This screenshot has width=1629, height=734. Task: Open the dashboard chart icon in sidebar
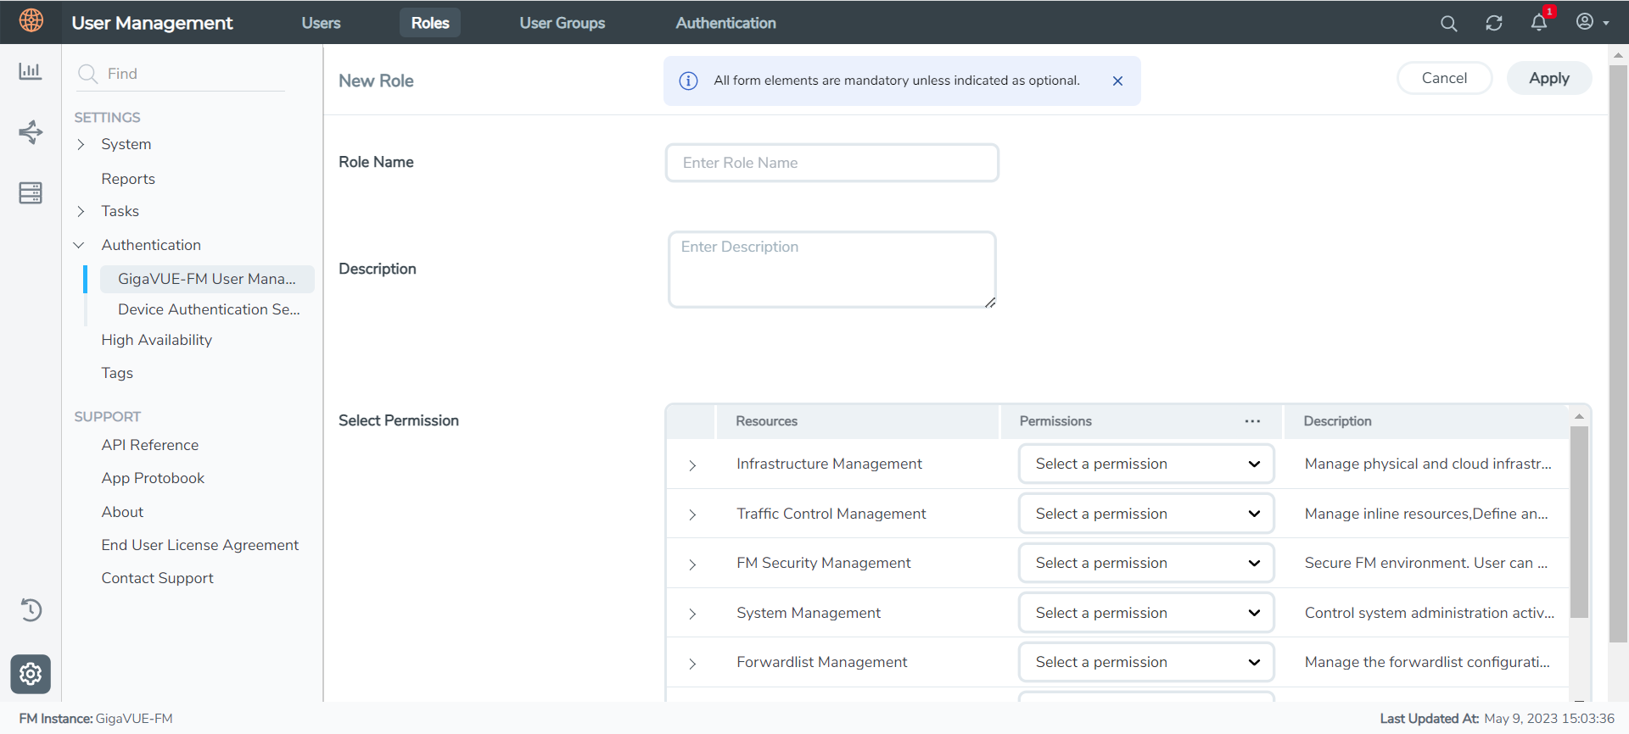coord(31,71)
